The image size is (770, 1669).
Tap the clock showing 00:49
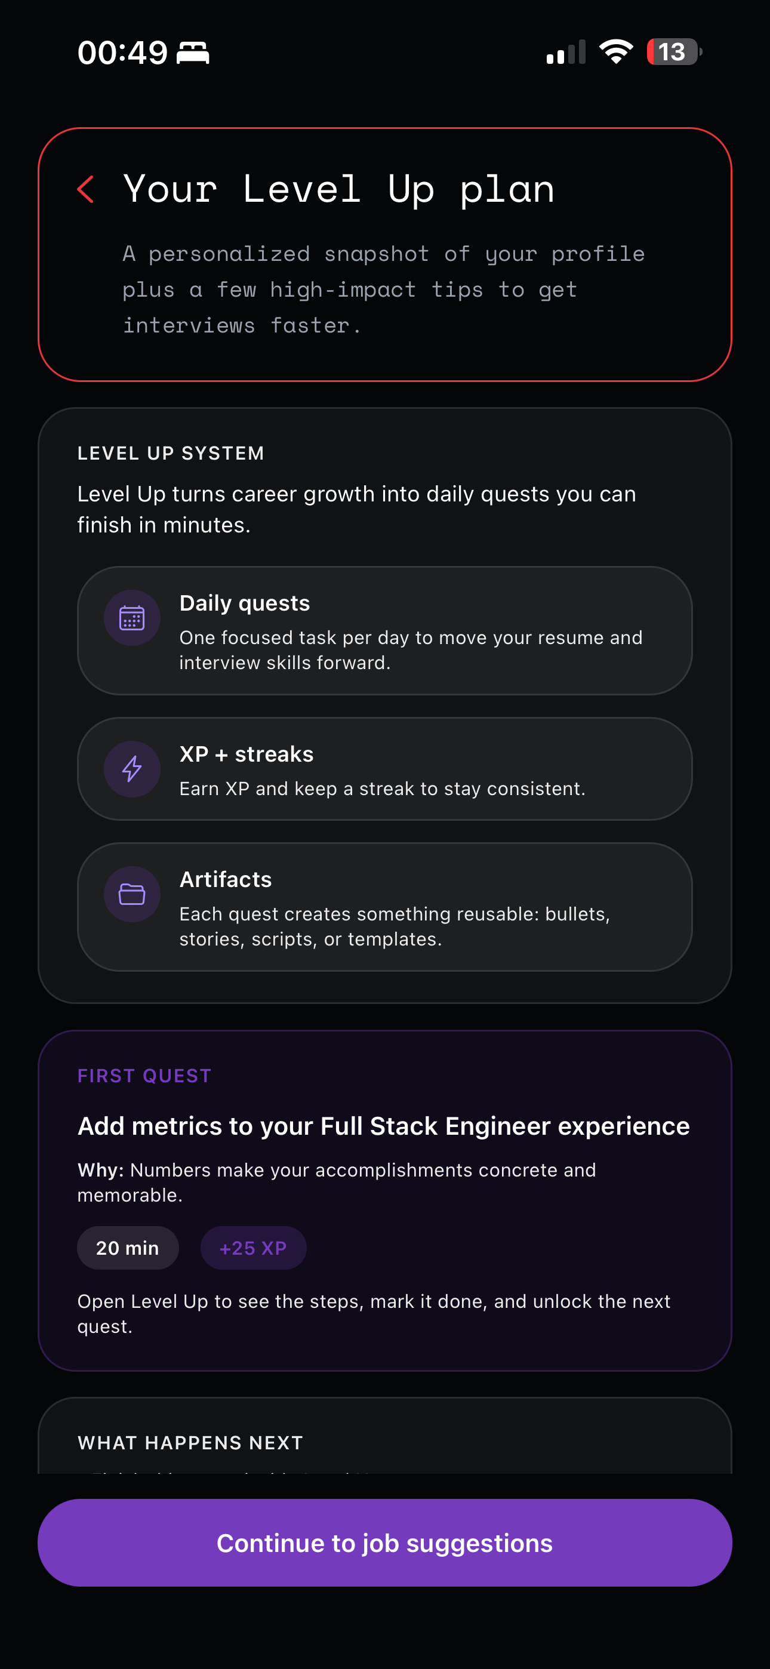point(122,52)
